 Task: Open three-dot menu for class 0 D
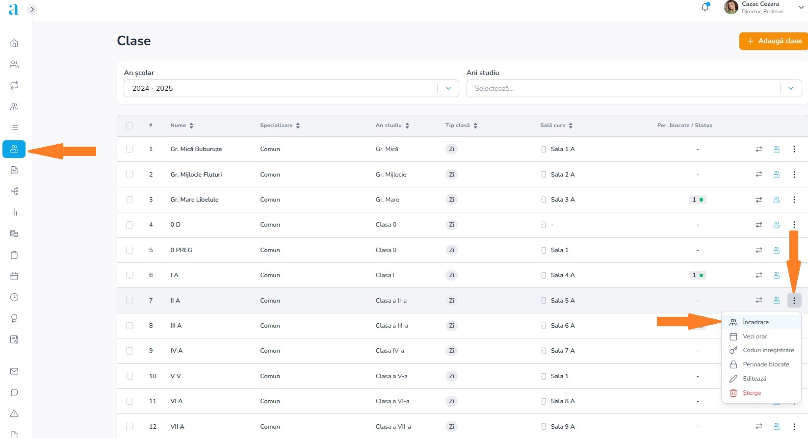pos(794,225)
